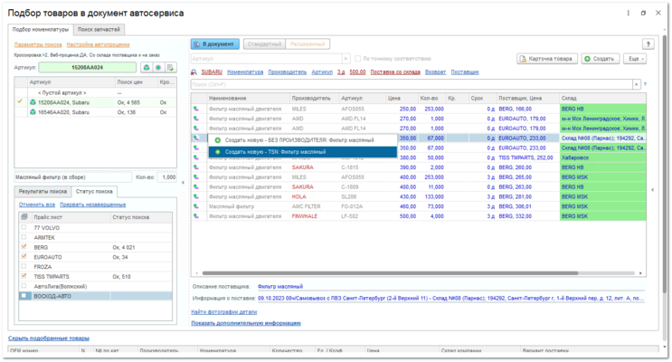Viewport: 672px width, 362px height.
Task: Click the Кол-во field showing 1,000
Action: pyautogui.click(x=167, y=177)
